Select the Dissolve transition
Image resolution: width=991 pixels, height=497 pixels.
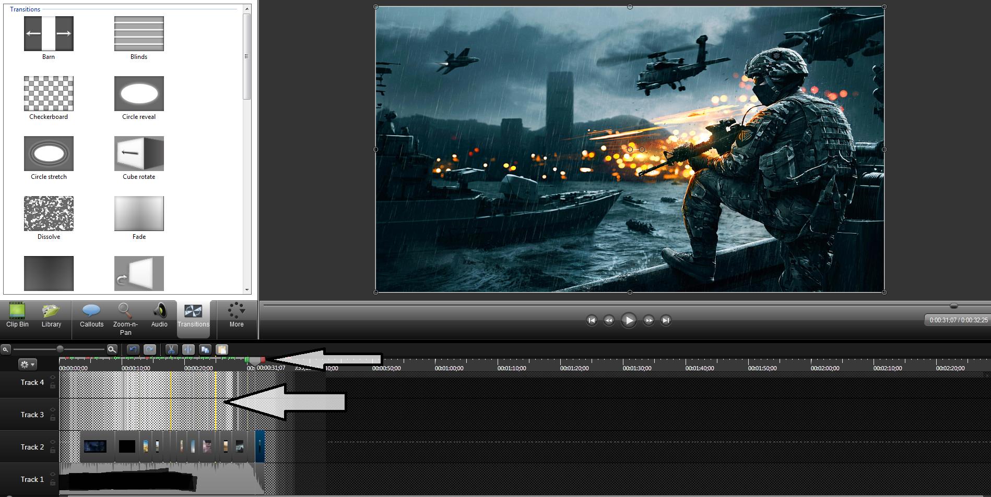point(49,218)
